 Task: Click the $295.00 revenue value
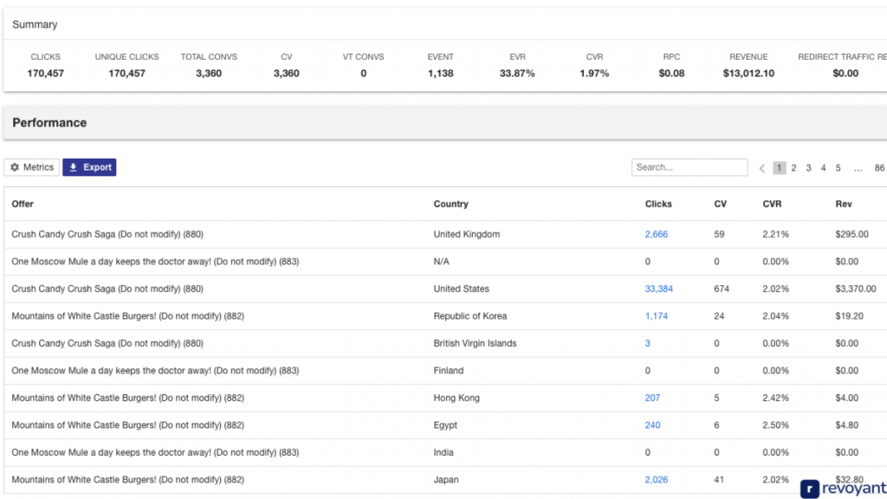tap(851, 234)
